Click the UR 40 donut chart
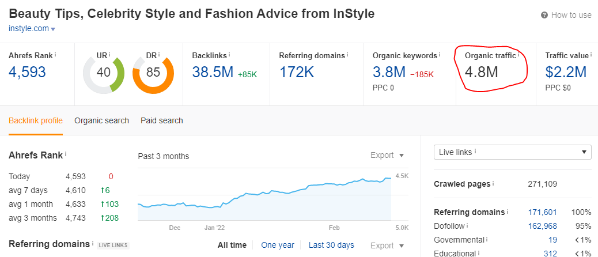The width and height of the screenshot is (598, 257). tap(104, 73)
